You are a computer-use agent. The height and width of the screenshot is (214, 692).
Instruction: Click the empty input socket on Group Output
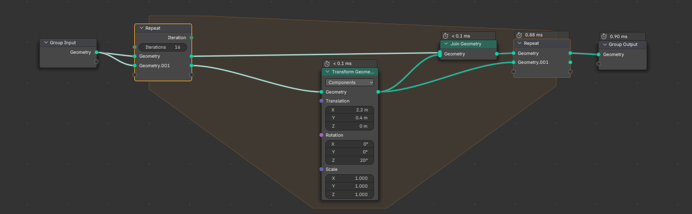(x=599, y=63)
